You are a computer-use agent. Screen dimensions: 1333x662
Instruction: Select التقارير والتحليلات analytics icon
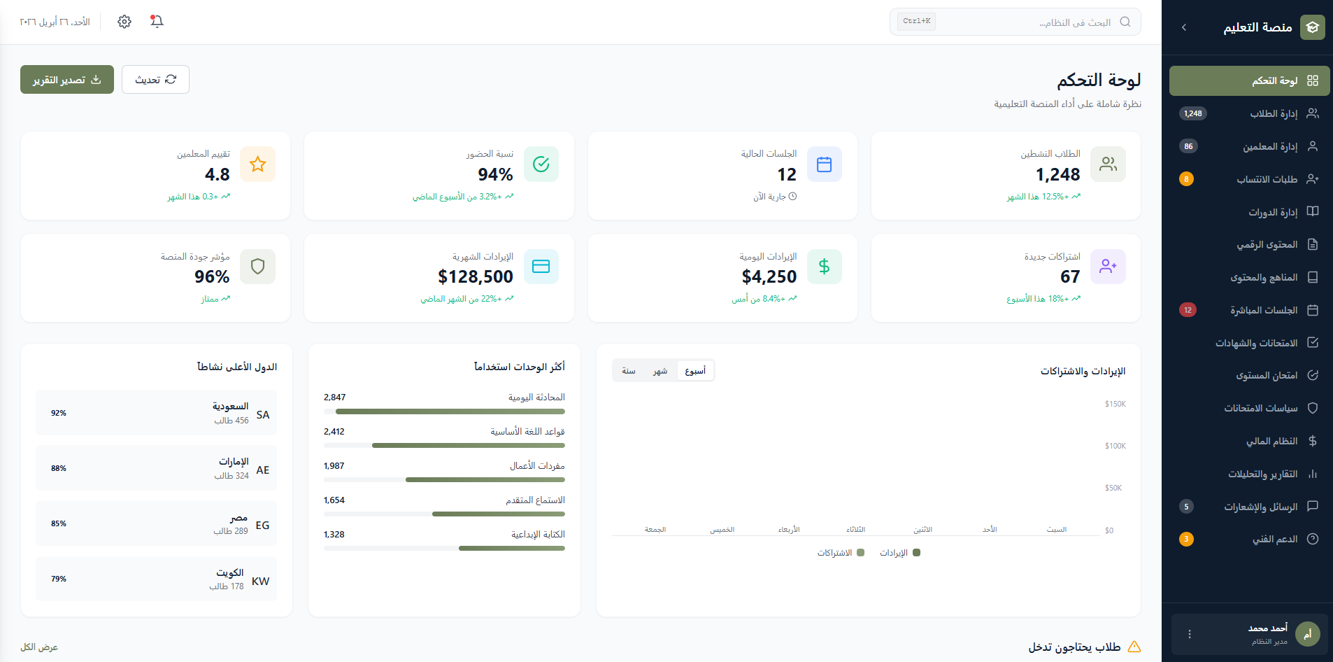[1313, 473]
